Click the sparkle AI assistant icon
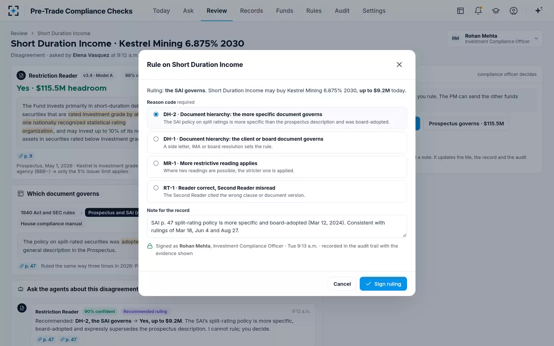Screen dimensions: 554x346 [539, 10]
